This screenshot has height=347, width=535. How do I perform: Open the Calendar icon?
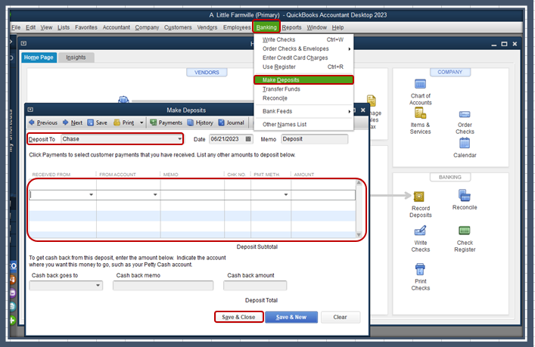[x=465, y=143]
